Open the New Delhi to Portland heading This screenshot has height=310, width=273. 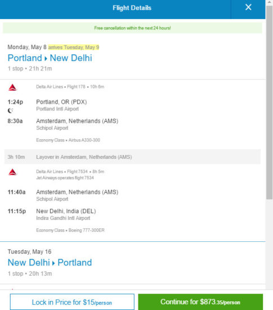[50, 263]
